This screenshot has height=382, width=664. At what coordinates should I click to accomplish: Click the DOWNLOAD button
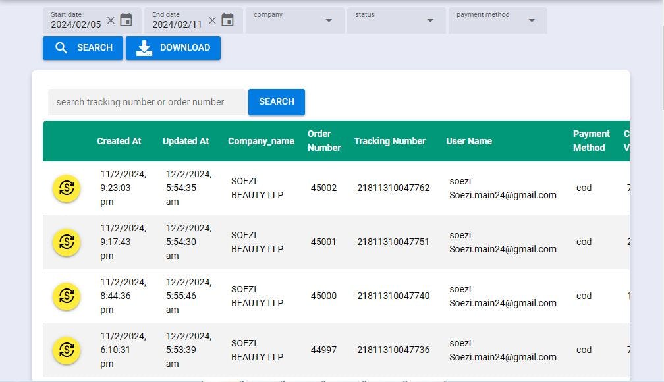[173, 47]
